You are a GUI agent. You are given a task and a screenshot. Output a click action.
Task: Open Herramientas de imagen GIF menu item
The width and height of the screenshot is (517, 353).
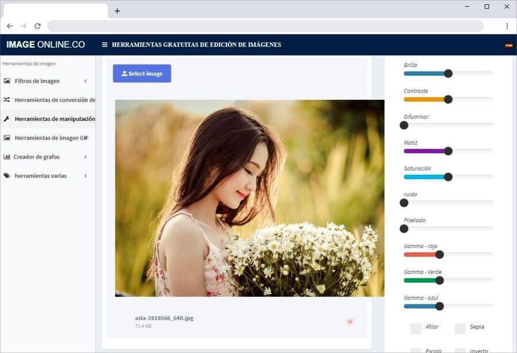(48, 138)
